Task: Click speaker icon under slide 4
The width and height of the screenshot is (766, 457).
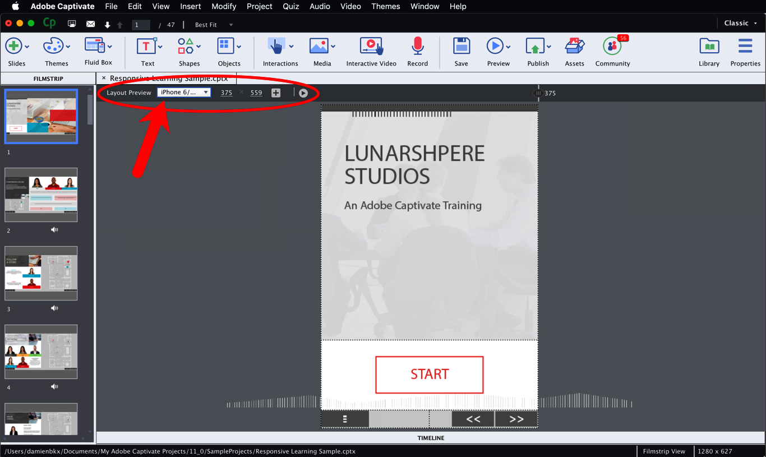Action: tap(54, 386)
